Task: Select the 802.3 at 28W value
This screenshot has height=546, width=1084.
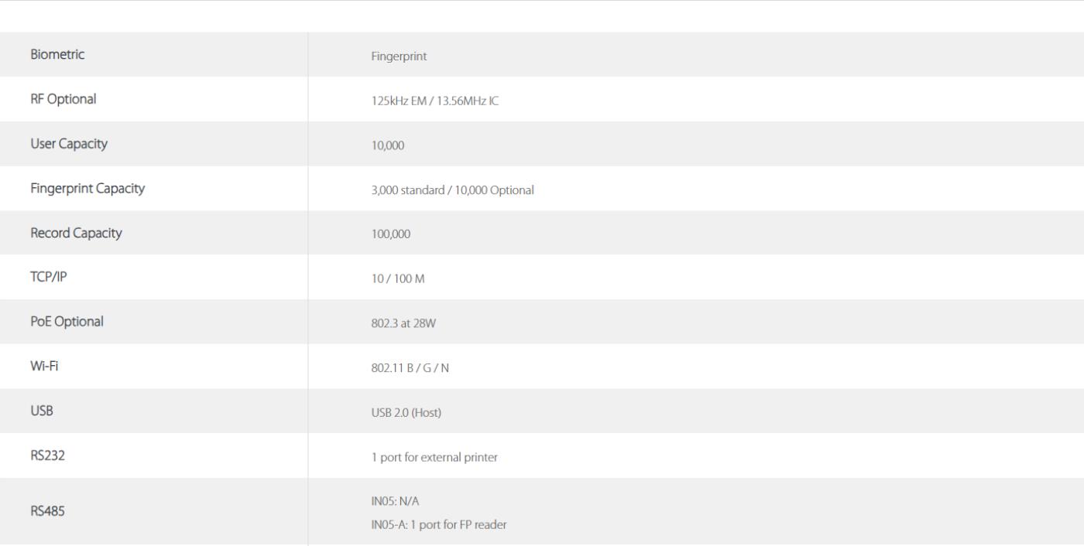Action: coord(403,324)
